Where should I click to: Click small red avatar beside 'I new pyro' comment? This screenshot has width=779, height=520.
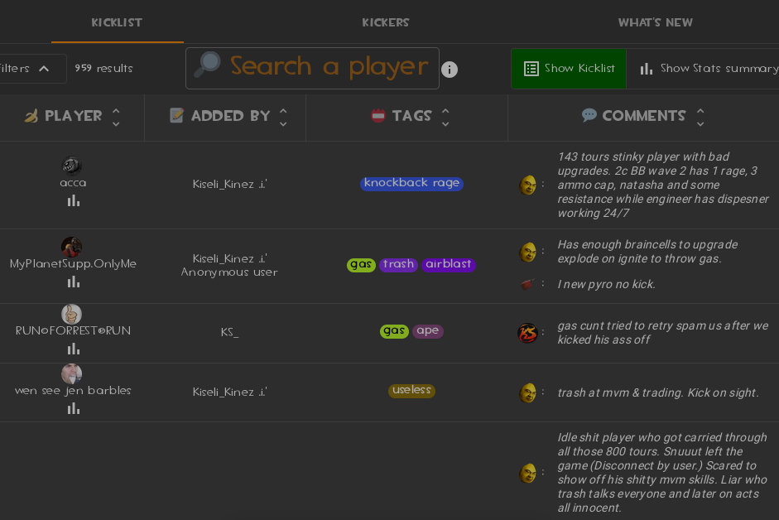(527, 284)
